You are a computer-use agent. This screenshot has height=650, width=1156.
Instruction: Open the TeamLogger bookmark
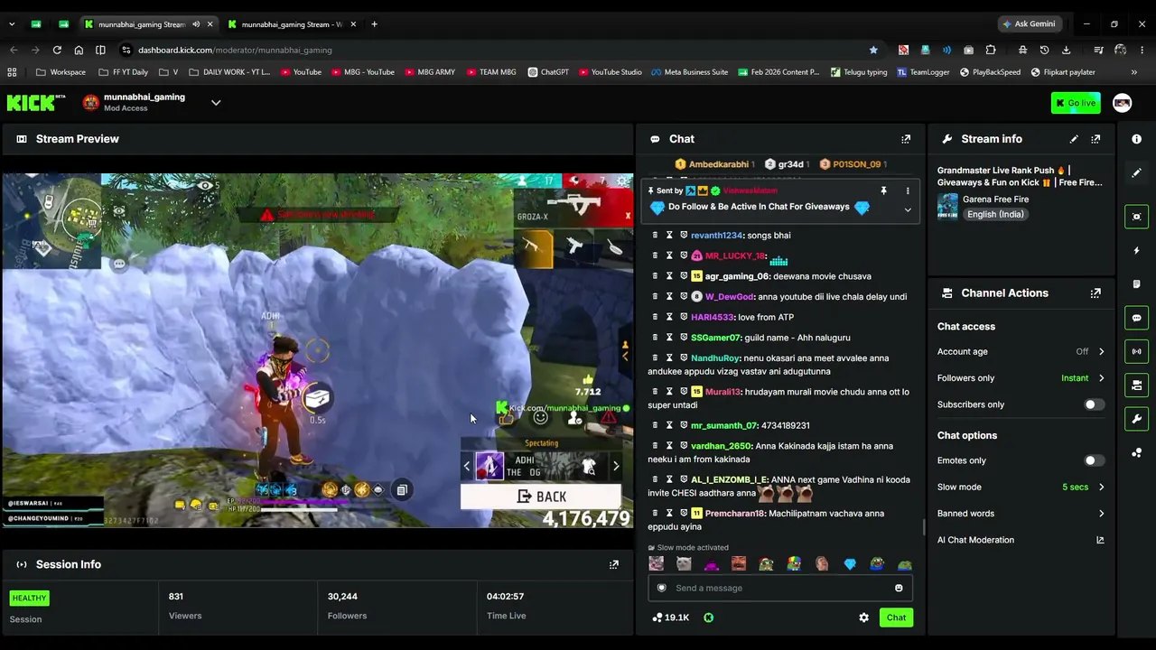coord(923,72)
